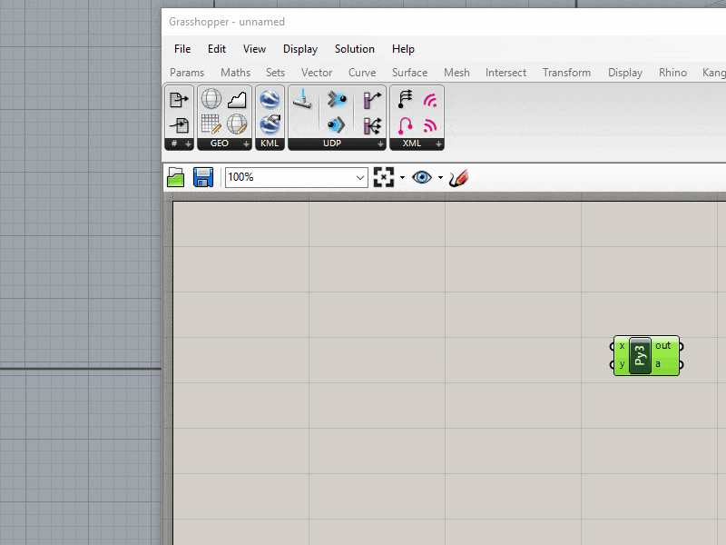726x545 pixels.
Task: Click the upper pink signal waves icon in XML
Action: coord(430,100)
